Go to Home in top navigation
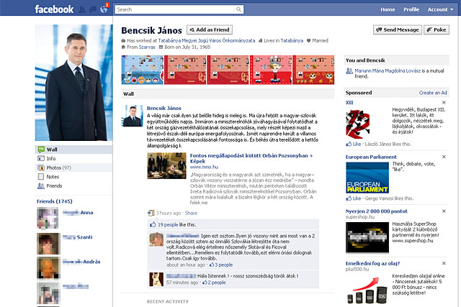Image resolution: width=461 pixels, height=307 pixels. [x=388, y=9]
